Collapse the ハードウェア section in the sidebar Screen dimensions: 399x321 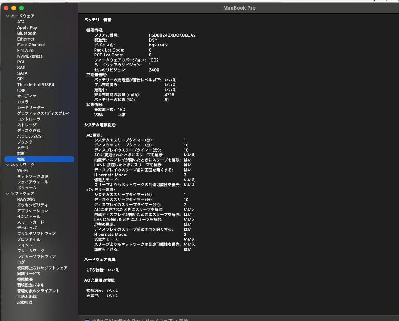tap(7, 16)
